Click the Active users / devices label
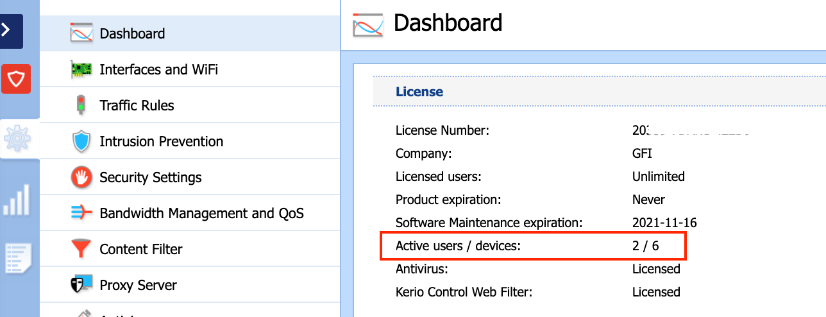This screenshot has width=826, height=317. click(459, 246)
